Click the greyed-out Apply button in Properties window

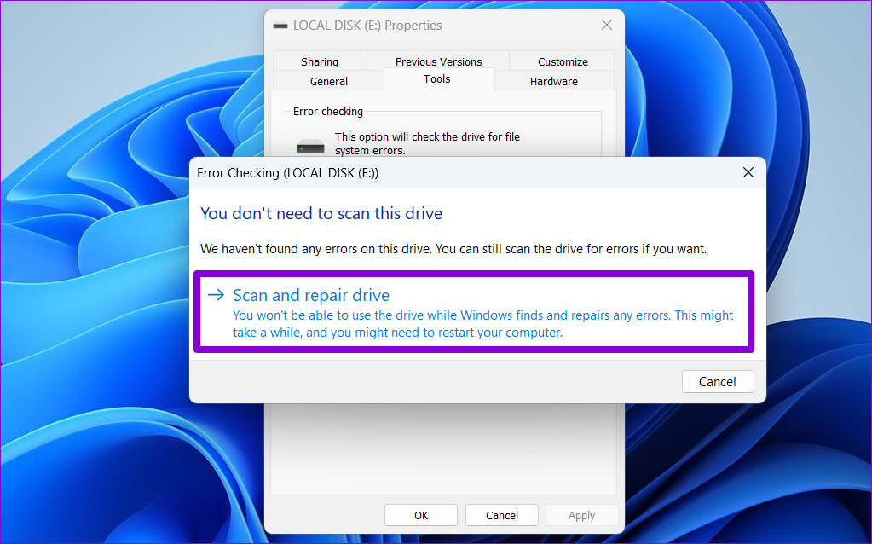point(581,515)
